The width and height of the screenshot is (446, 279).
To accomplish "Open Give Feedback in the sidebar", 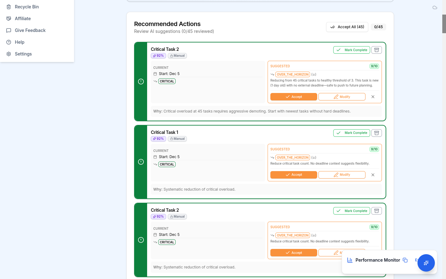I will pos(30,30).
